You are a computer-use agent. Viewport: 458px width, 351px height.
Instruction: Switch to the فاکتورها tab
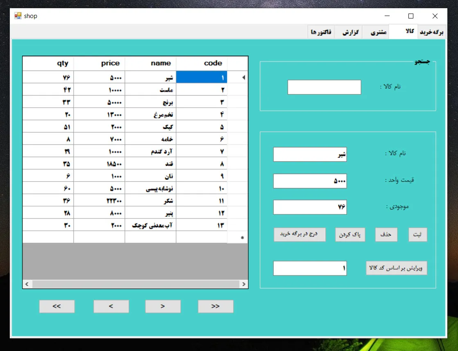click(321, 32)
